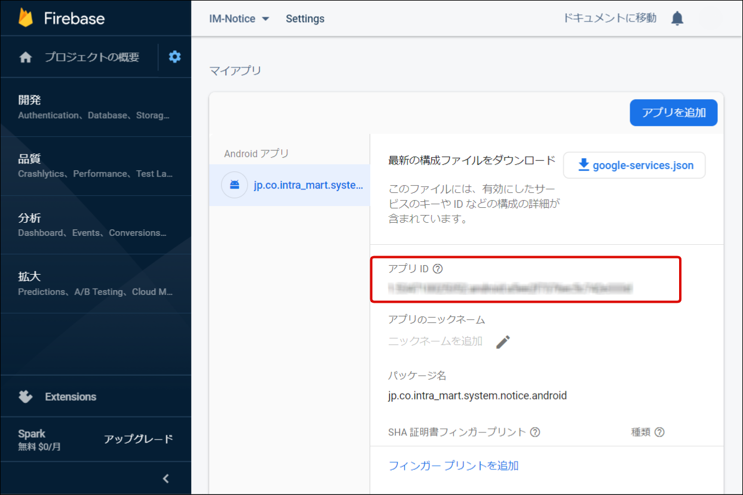Expand the 拡大 section
Viewport: 743px width, 495px height.
tap(96, 284)
